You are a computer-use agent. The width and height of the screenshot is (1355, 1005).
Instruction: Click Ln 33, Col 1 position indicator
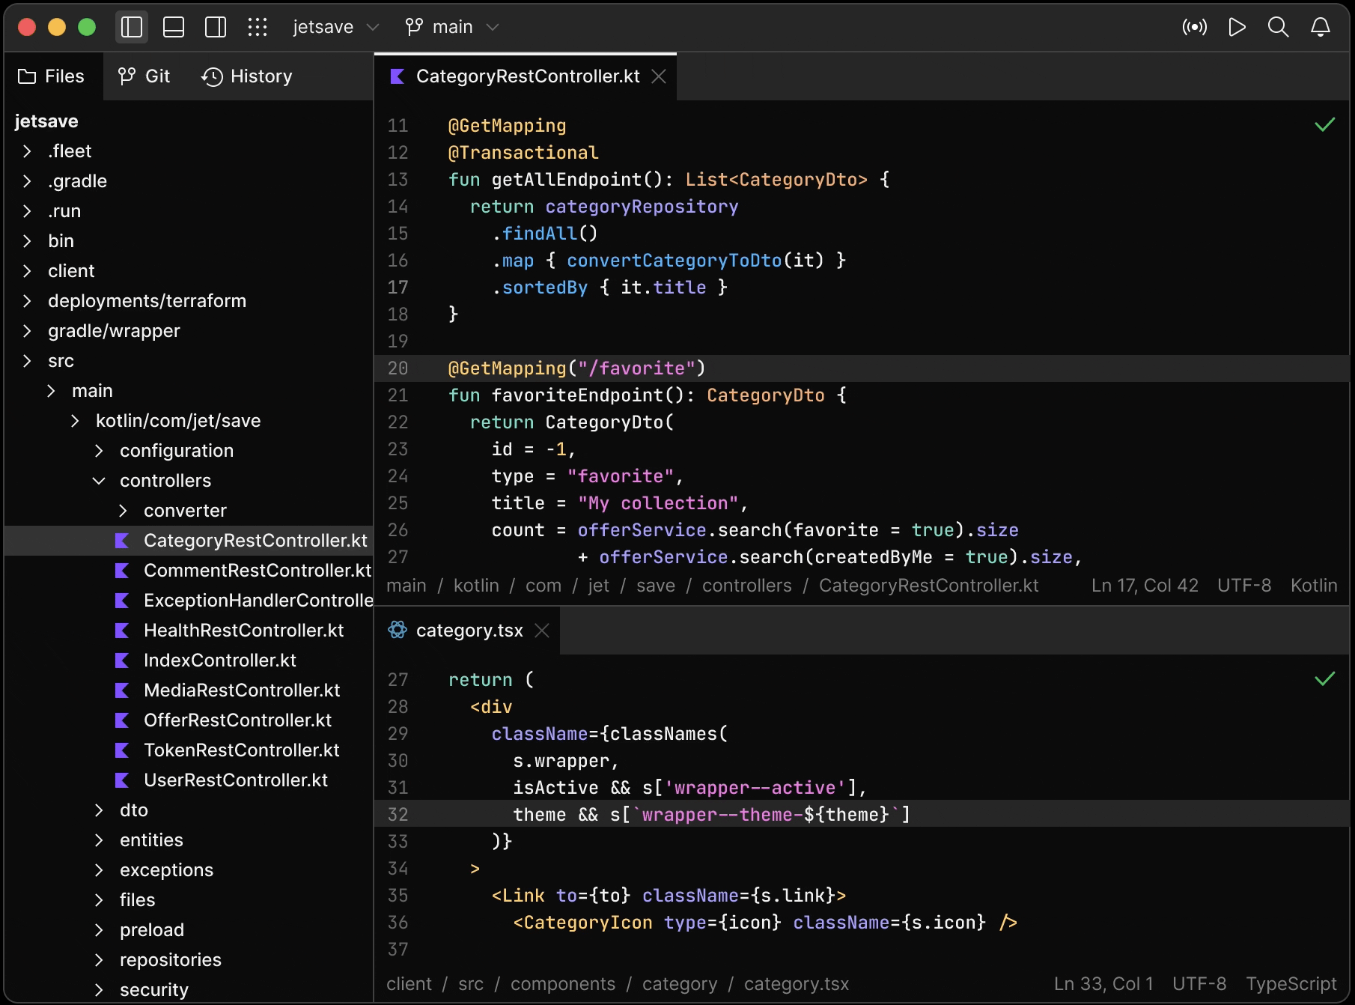tap(1103, 984)
